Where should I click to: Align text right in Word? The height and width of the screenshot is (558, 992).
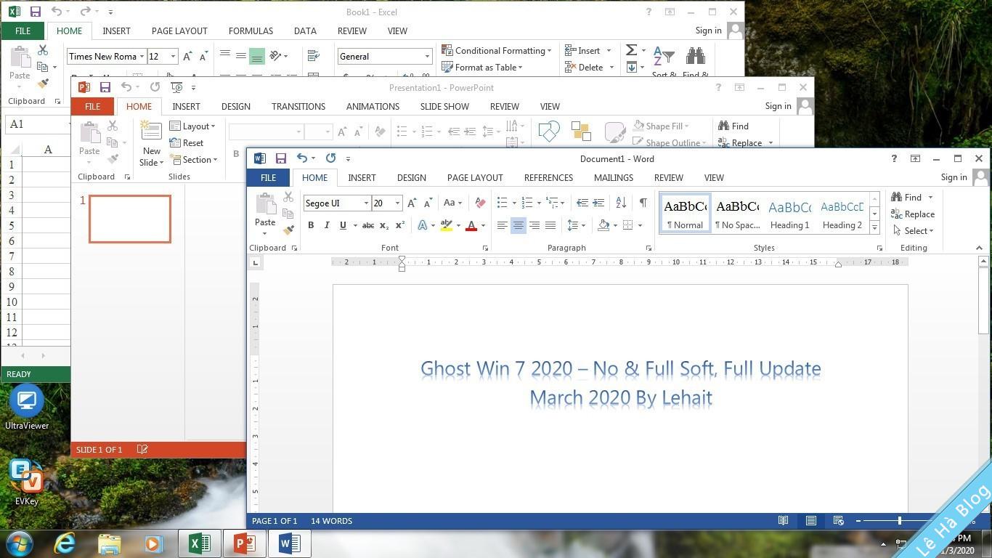(534, 225)
